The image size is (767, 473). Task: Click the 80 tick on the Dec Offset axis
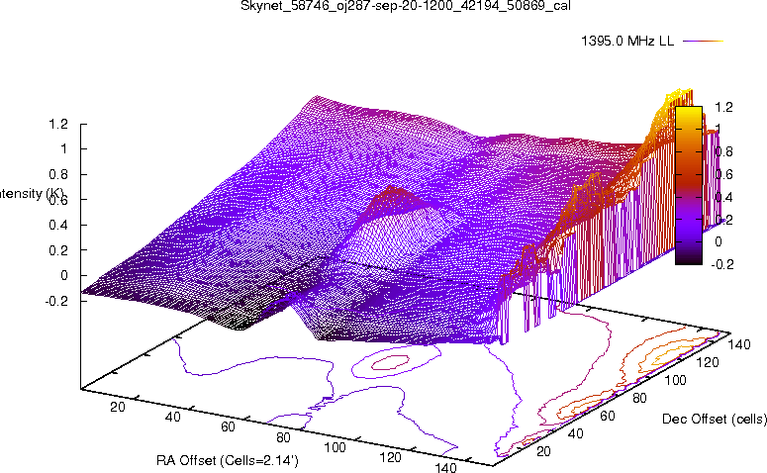(639, 398)
